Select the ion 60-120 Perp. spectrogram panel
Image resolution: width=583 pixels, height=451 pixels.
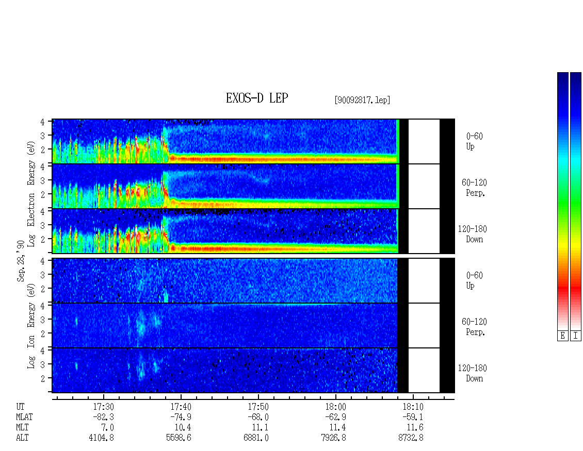(x=253, y=325)
